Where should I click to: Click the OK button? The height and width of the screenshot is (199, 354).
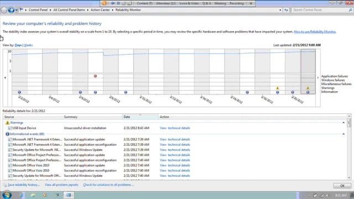point(342,186)
